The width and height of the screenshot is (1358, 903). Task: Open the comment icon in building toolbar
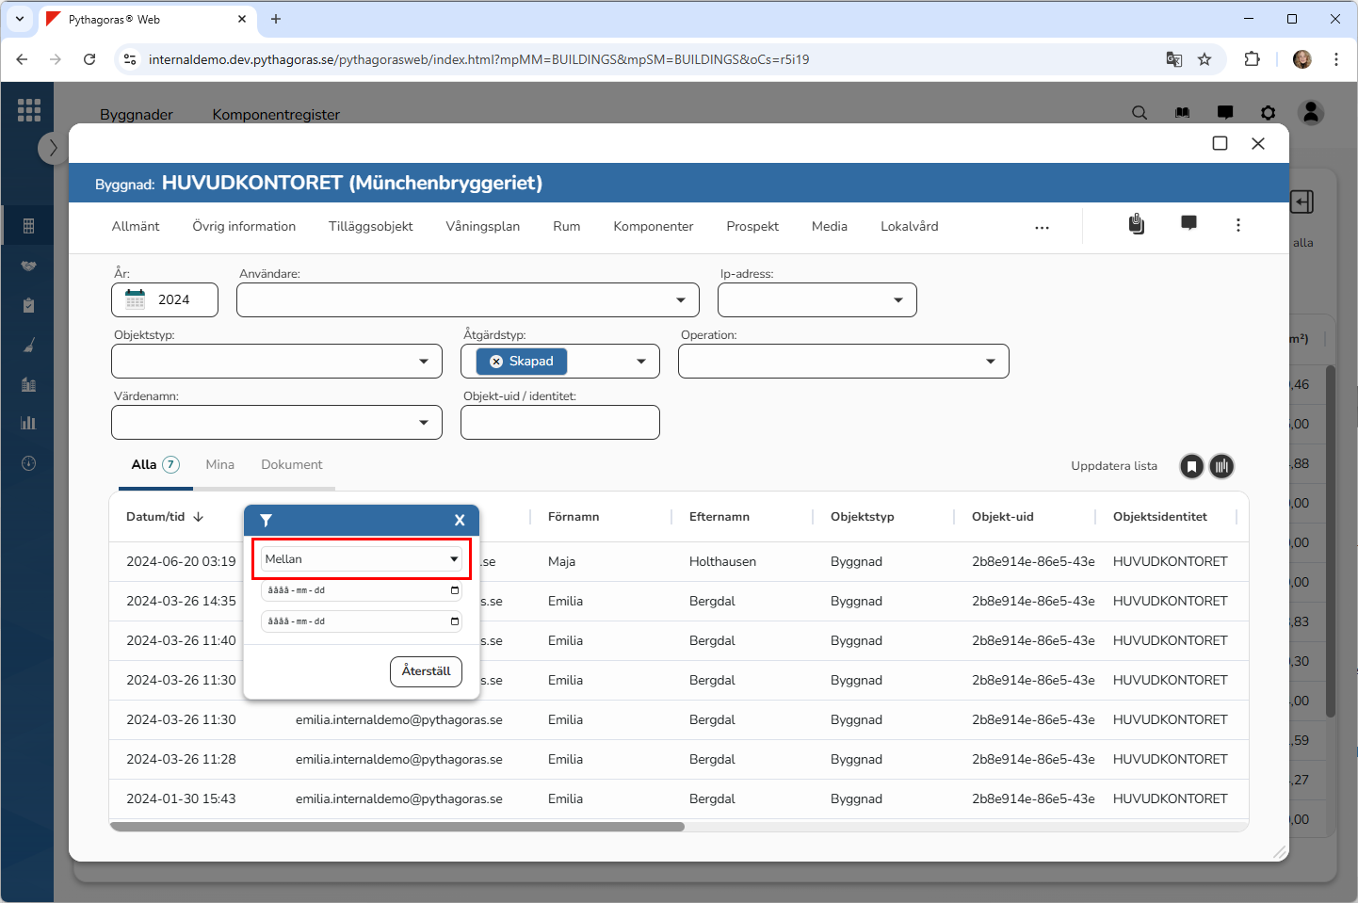point(1188,223)
